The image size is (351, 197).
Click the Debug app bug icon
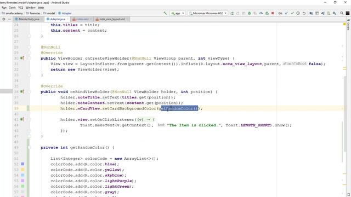click(250, 13)
